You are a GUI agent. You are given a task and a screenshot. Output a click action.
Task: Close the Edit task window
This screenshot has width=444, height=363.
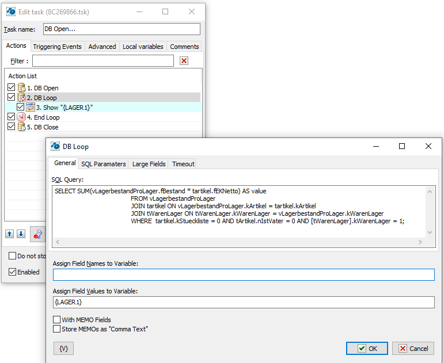(192, 12)
